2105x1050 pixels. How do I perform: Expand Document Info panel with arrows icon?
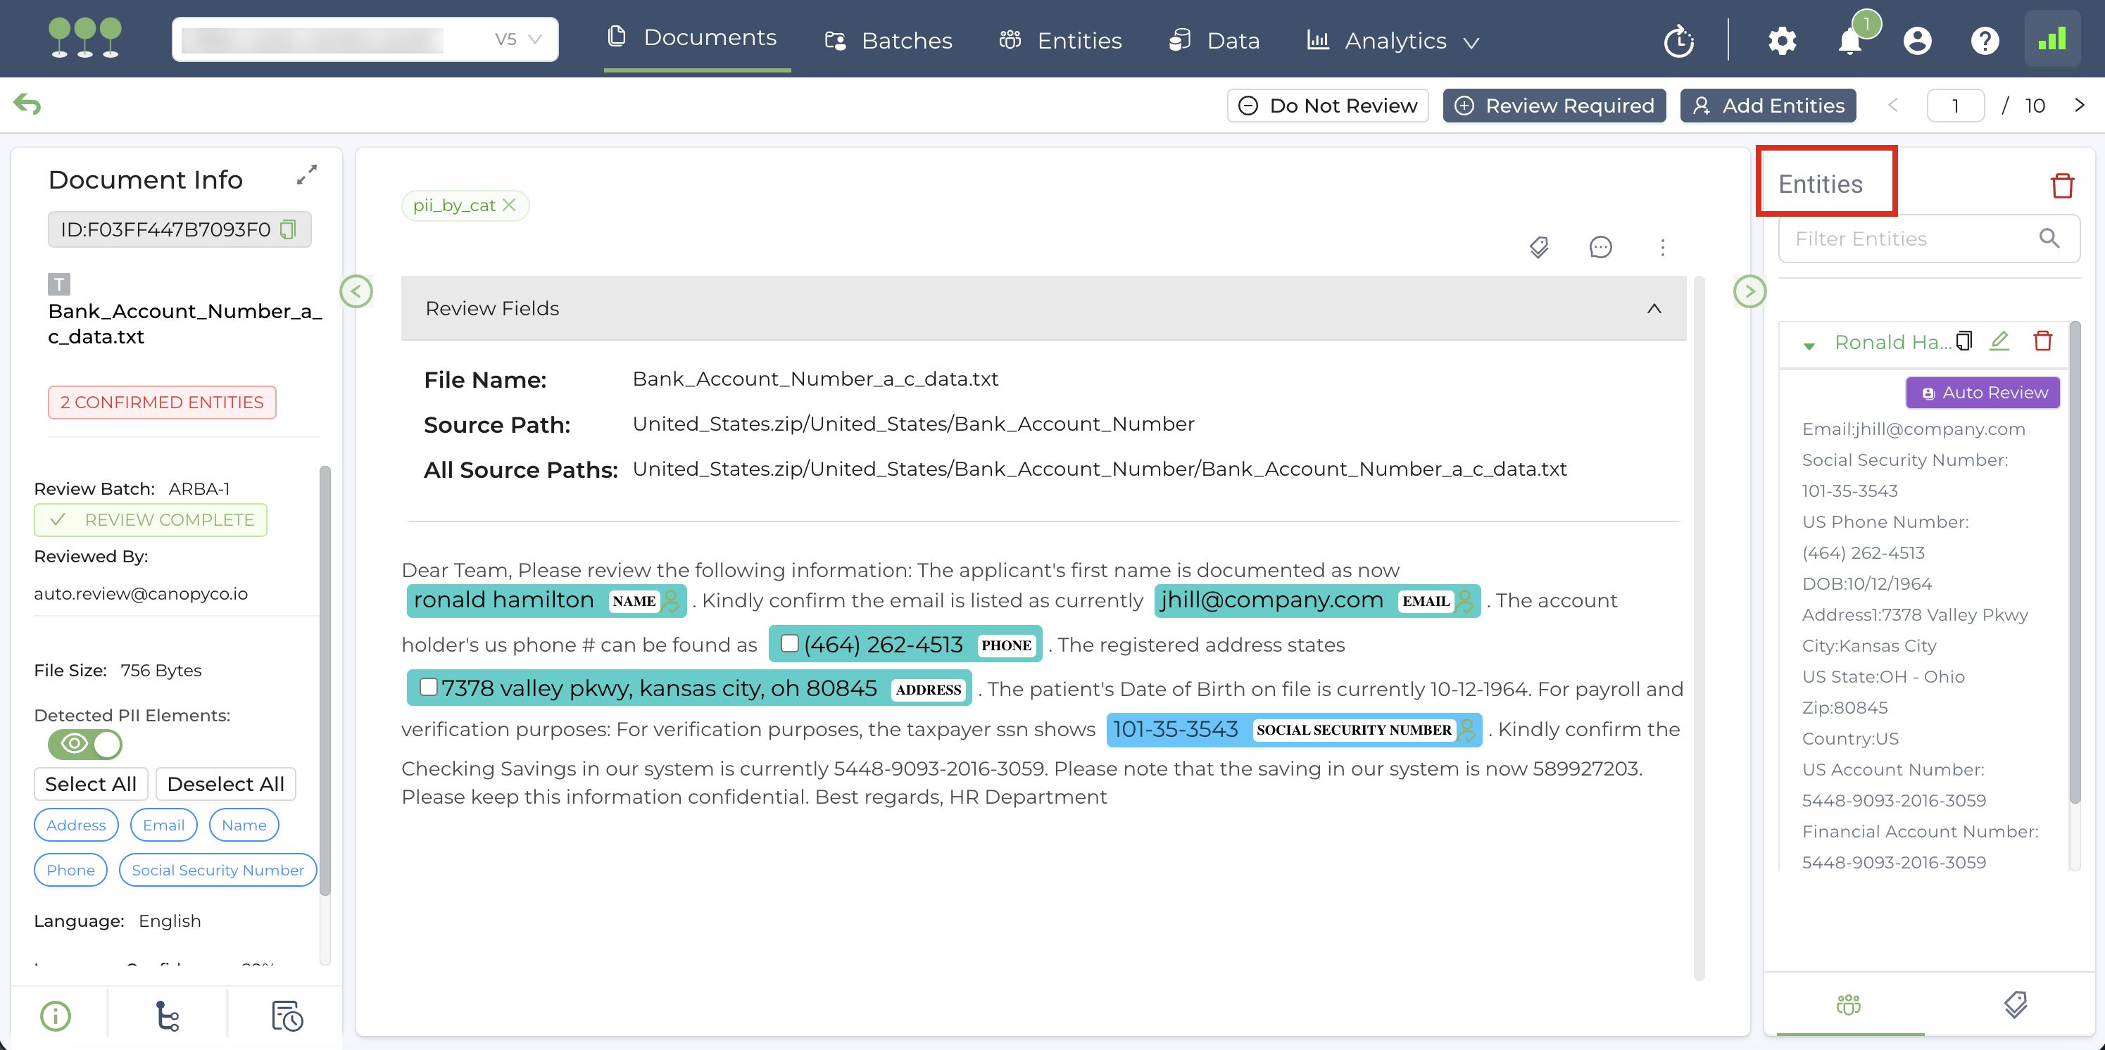306,175
